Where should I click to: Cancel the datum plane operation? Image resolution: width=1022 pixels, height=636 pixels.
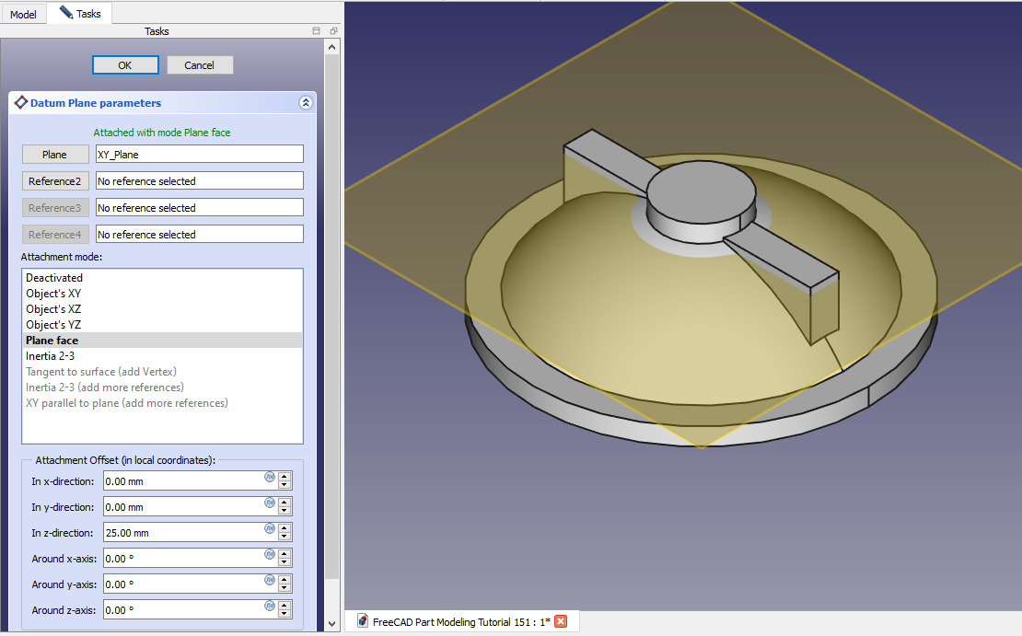coord(200,65)
